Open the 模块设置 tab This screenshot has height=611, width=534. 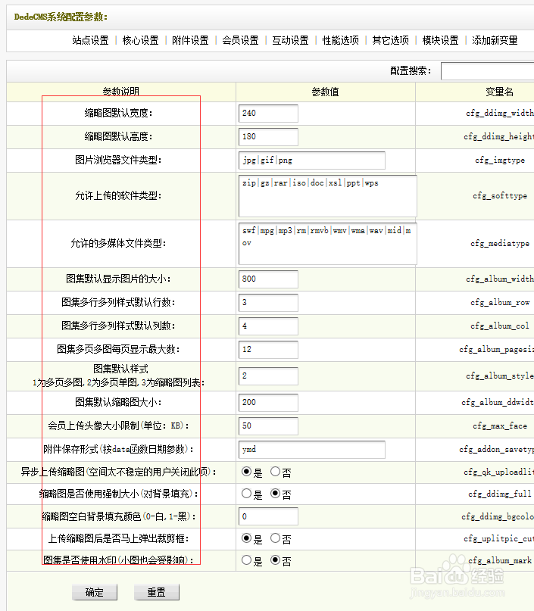point(440,40)
